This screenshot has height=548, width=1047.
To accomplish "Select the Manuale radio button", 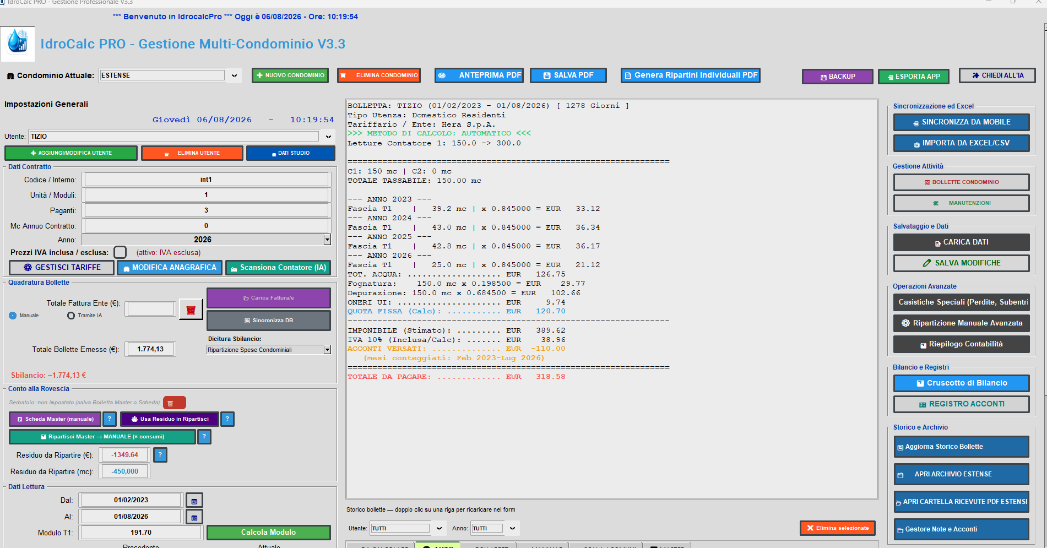I will point(13,316).
